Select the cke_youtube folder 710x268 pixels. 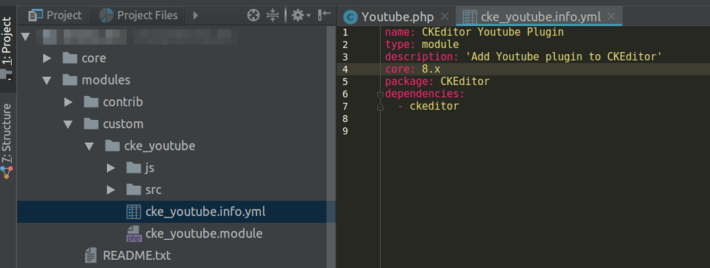tap(160, 146)
